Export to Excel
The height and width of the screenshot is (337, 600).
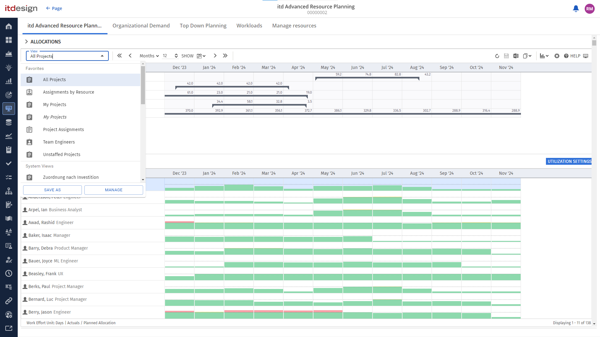[x=516, y=56]
